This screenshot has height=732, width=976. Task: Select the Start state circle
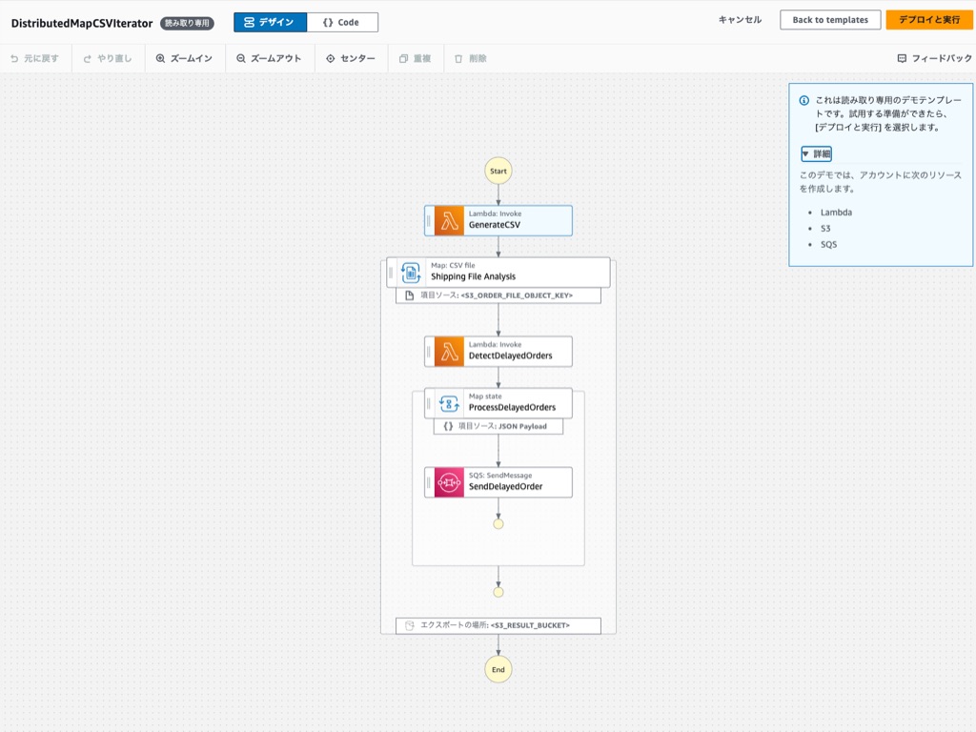(498, 171)
